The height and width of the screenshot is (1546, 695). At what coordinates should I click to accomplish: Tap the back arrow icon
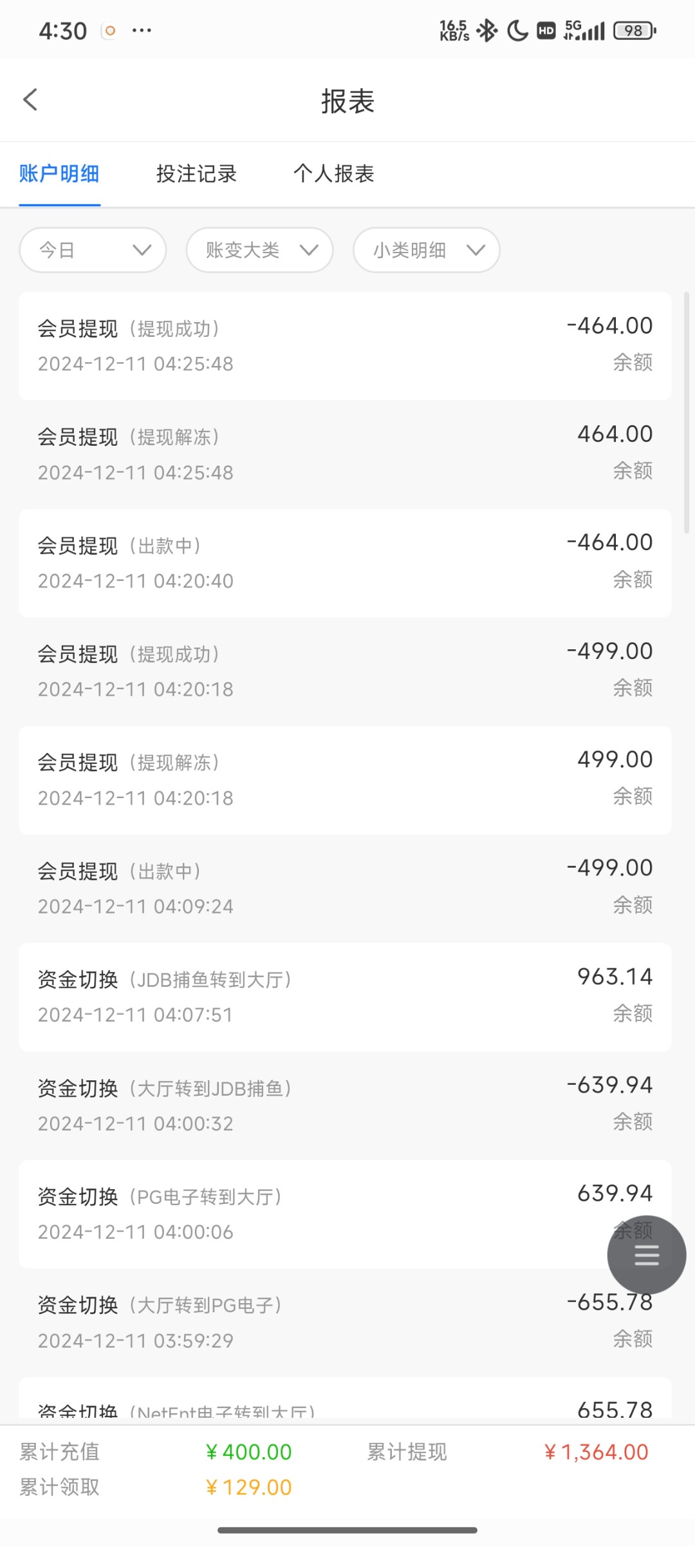click(30, 100)
